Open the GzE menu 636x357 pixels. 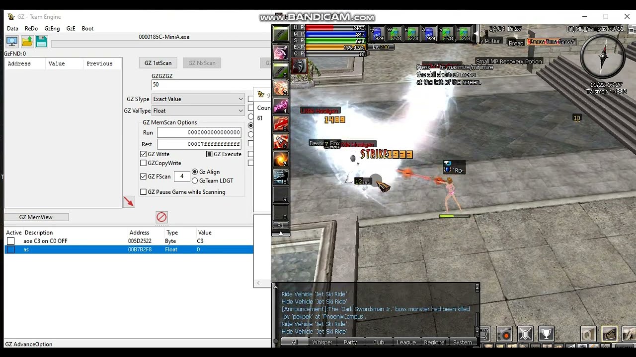(x=71, y=29)
